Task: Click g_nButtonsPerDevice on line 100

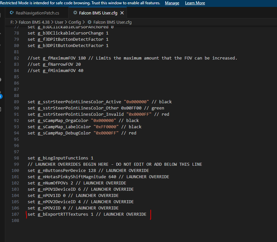Action: [62, 171]
